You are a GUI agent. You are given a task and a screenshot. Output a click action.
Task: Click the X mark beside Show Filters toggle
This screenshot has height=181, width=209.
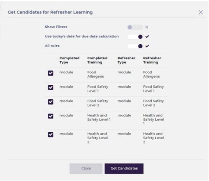coord(146,27)
